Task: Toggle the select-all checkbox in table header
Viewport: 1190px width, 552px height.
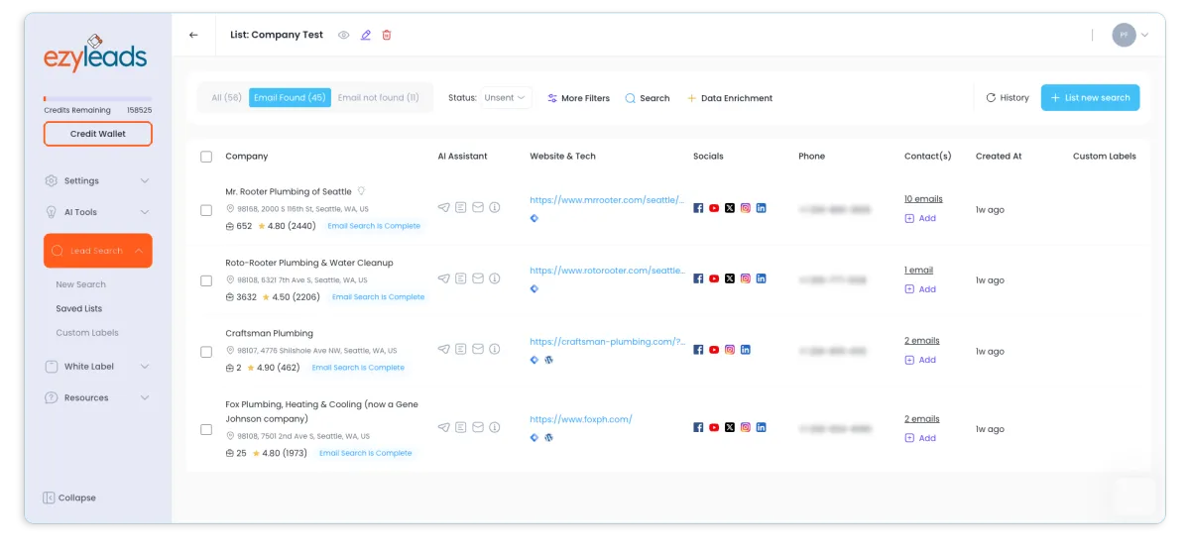Action: point(206,157)
